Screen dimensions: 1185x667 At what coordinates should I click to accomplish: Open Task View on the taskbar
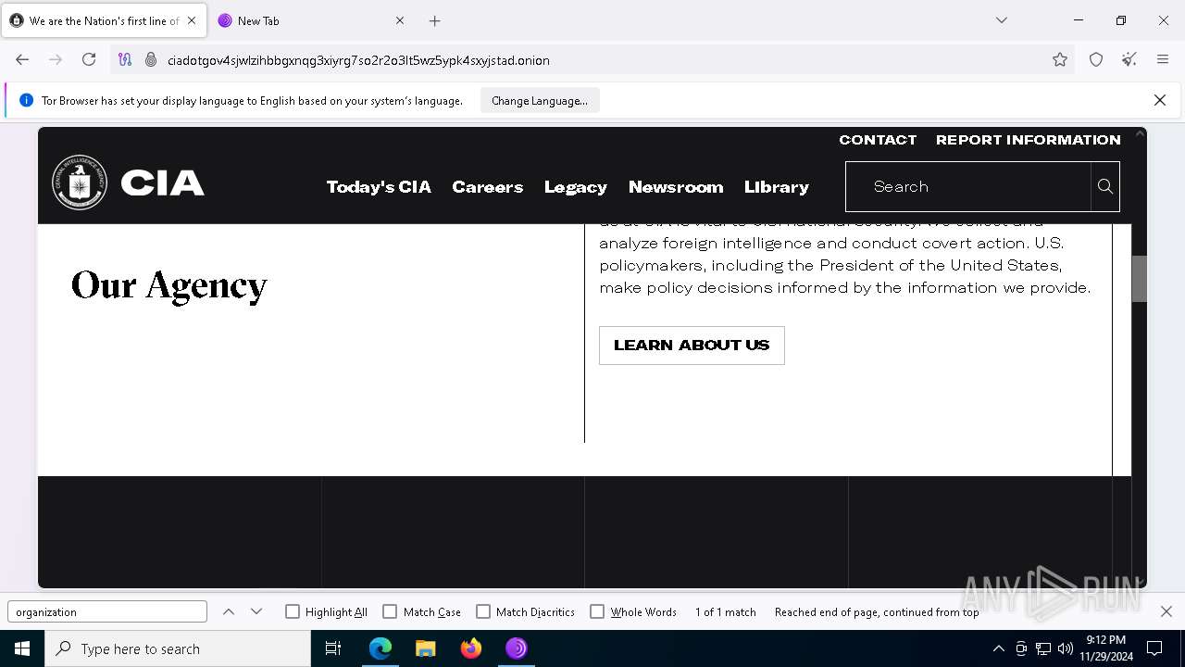click(x=333, y=648)
